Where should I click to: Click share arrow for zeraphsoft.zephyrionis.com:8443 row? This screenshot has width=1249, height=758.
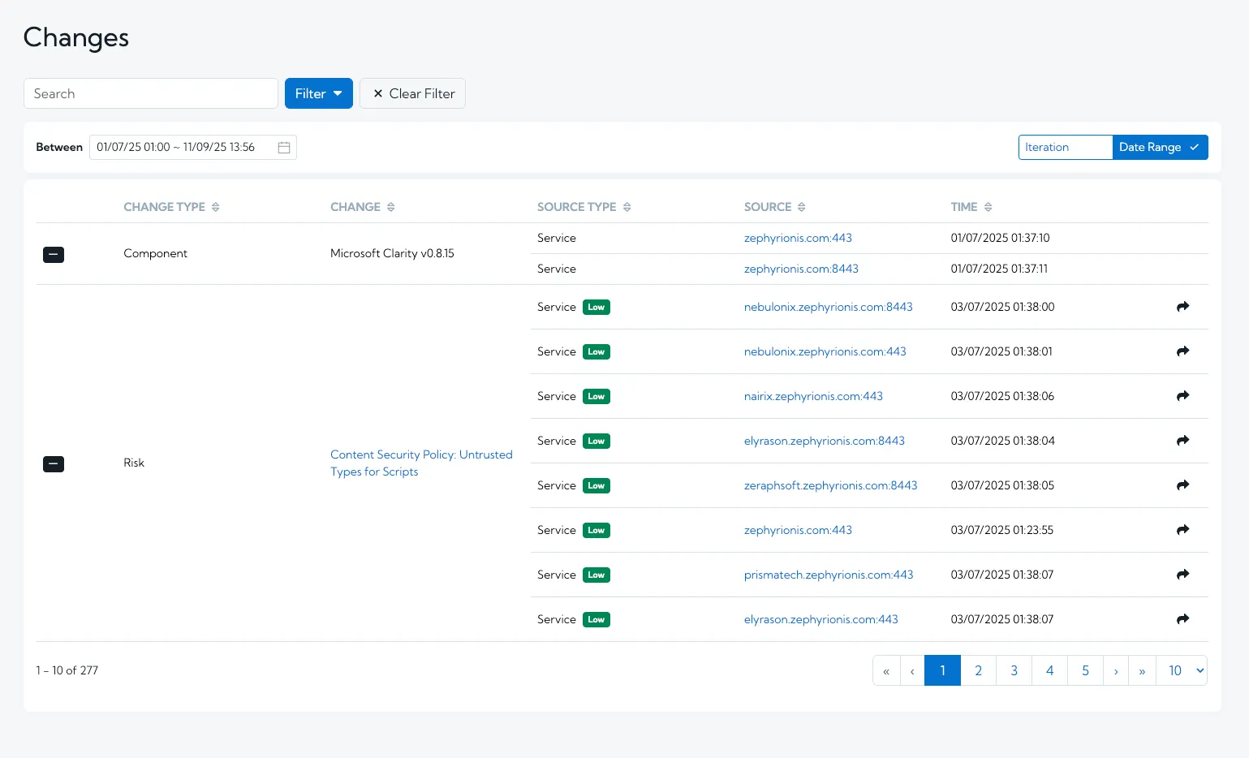1183,485
